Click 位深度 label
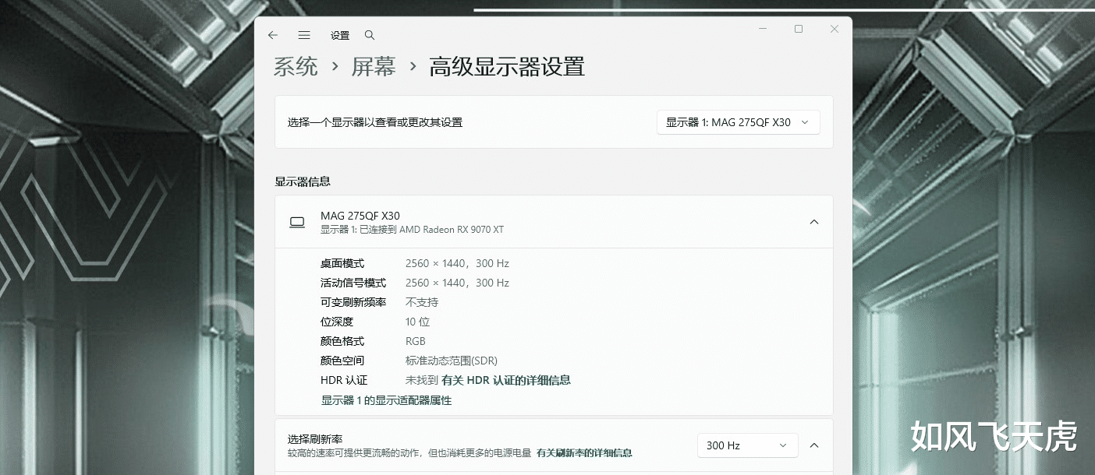Viewport: 1095px width, 475px height. pyautogui.click(x=337, y=322)
